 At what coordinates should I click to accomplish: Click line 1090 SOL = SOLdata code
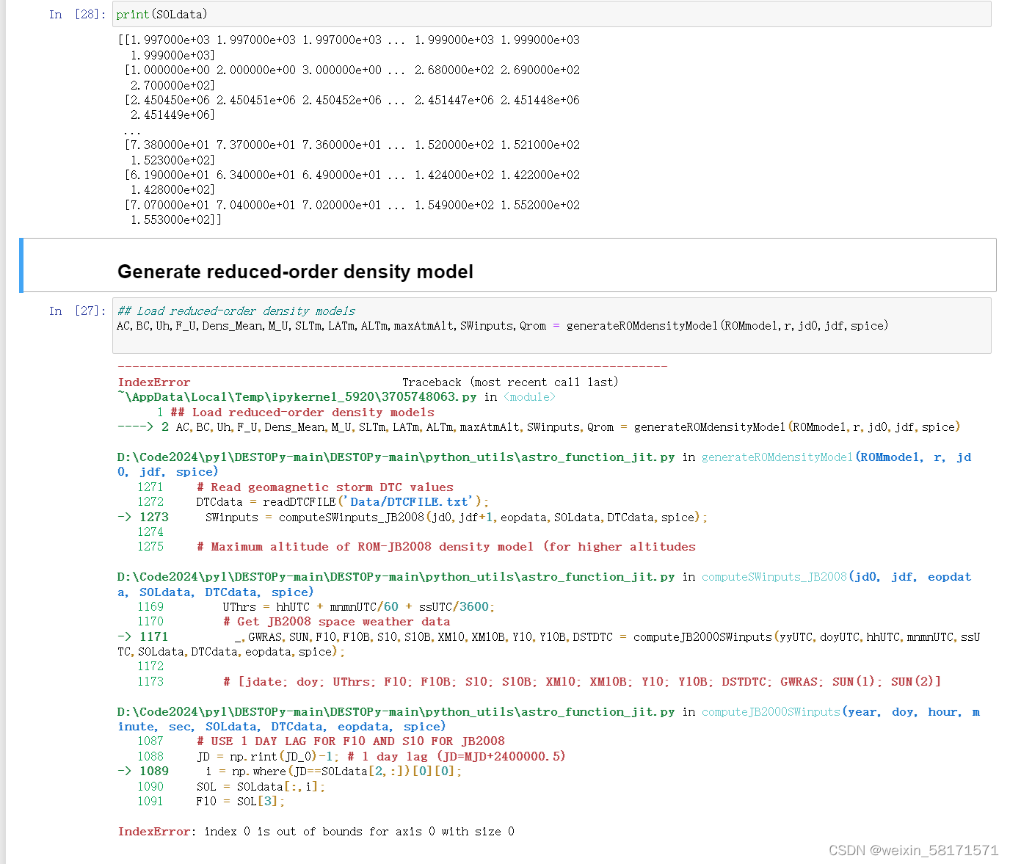261,786
